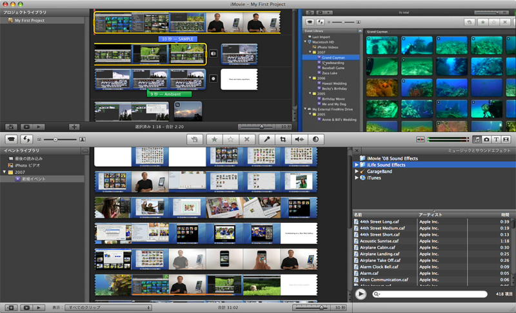Open the voiceover microphone tool

pyautogui.click(x=267, y=139)
